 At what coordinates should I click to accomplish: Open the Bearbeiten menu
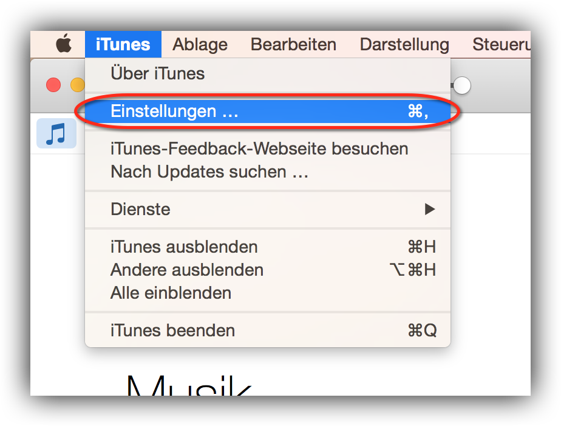(x=293, y=44)
